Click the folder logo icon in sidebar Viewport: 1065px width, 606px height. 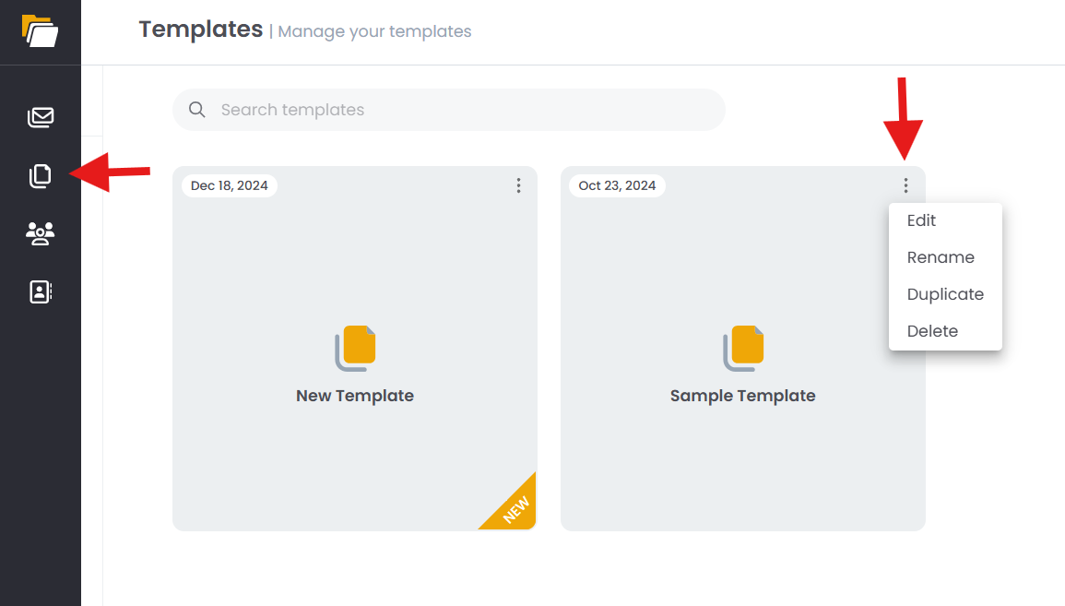pyautogui.click(x=40, y=31)
